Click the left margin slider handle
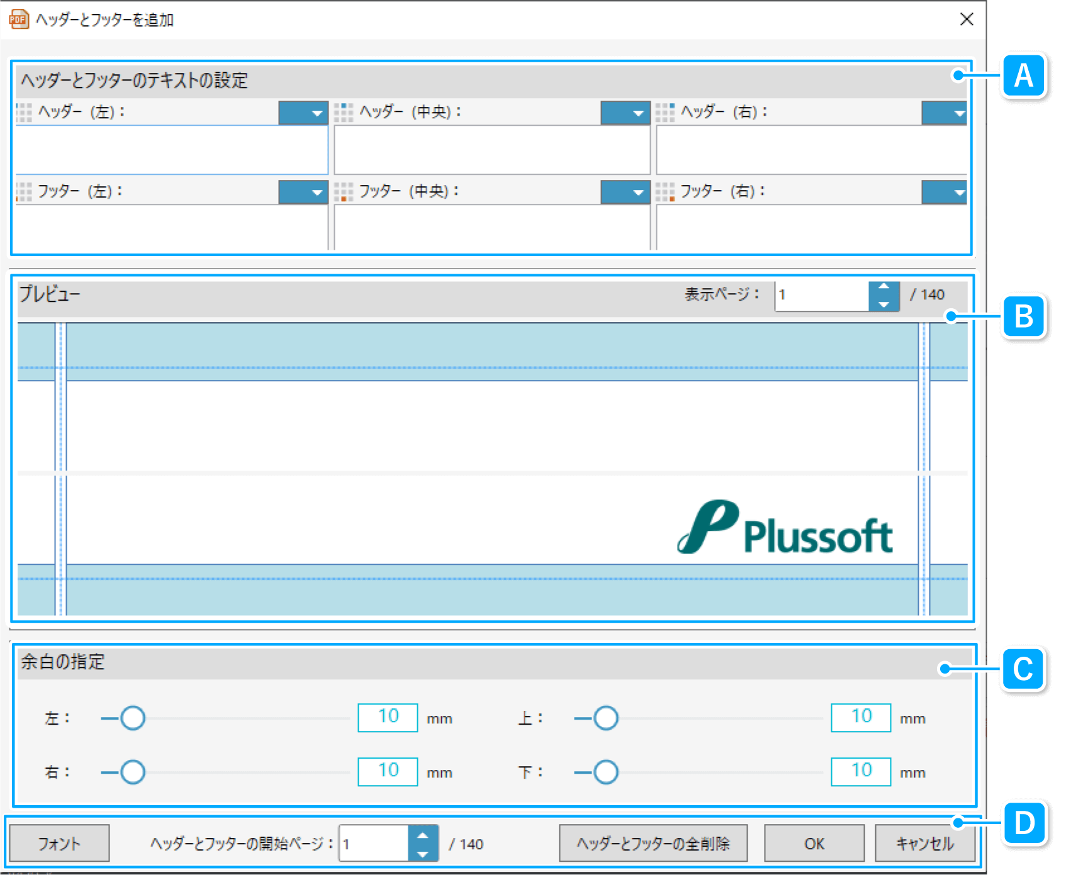 click(x=133, y=718)
